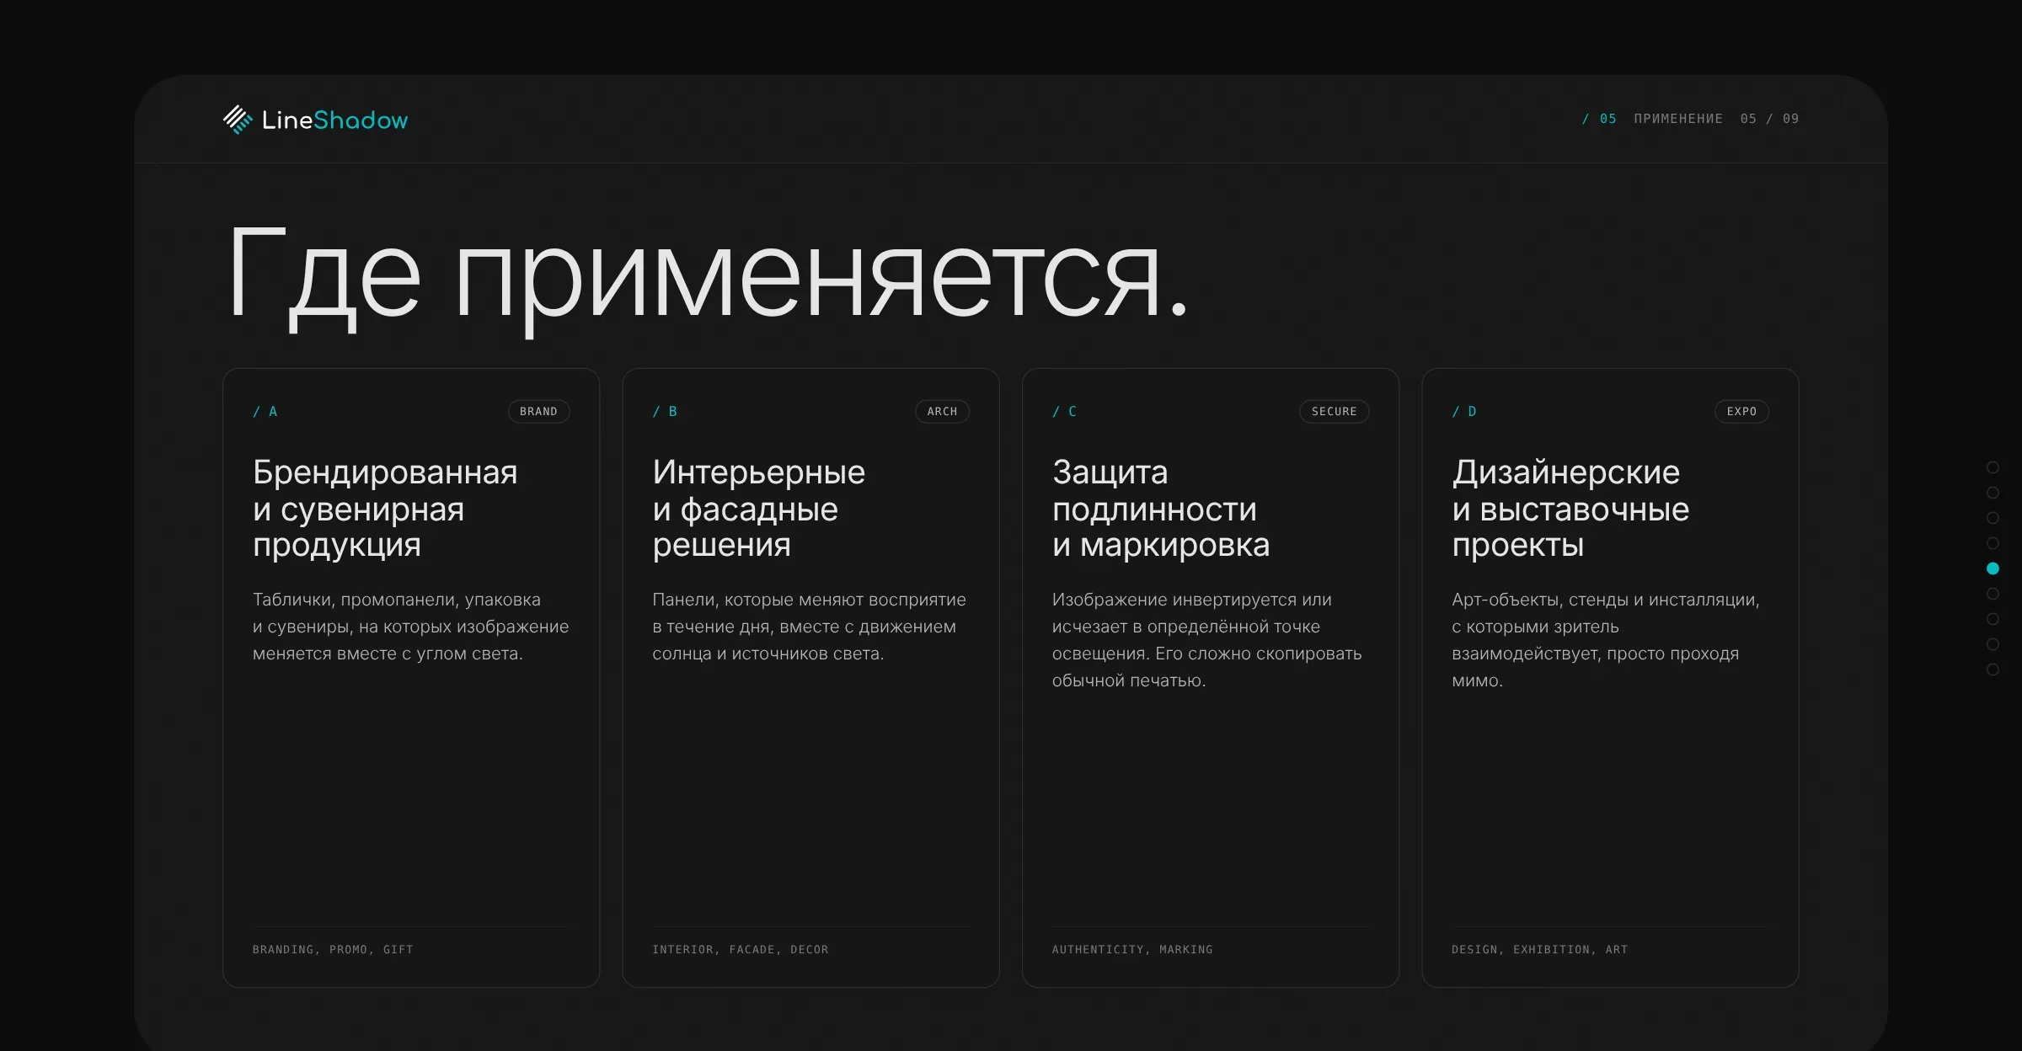
Task: Go to the eighth slide navigation dot
Action: (1993, 644)
